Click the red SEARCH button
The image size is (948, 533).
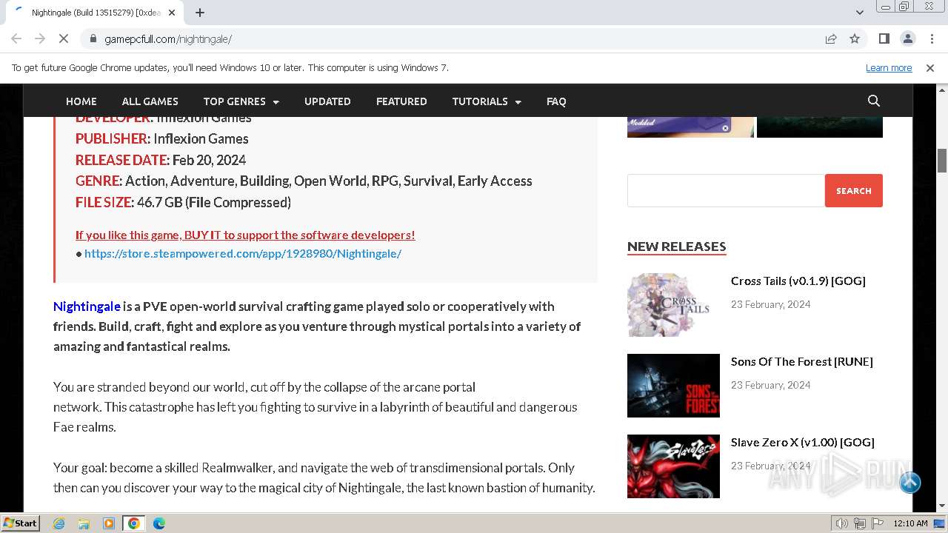click(x=854, y=190)
